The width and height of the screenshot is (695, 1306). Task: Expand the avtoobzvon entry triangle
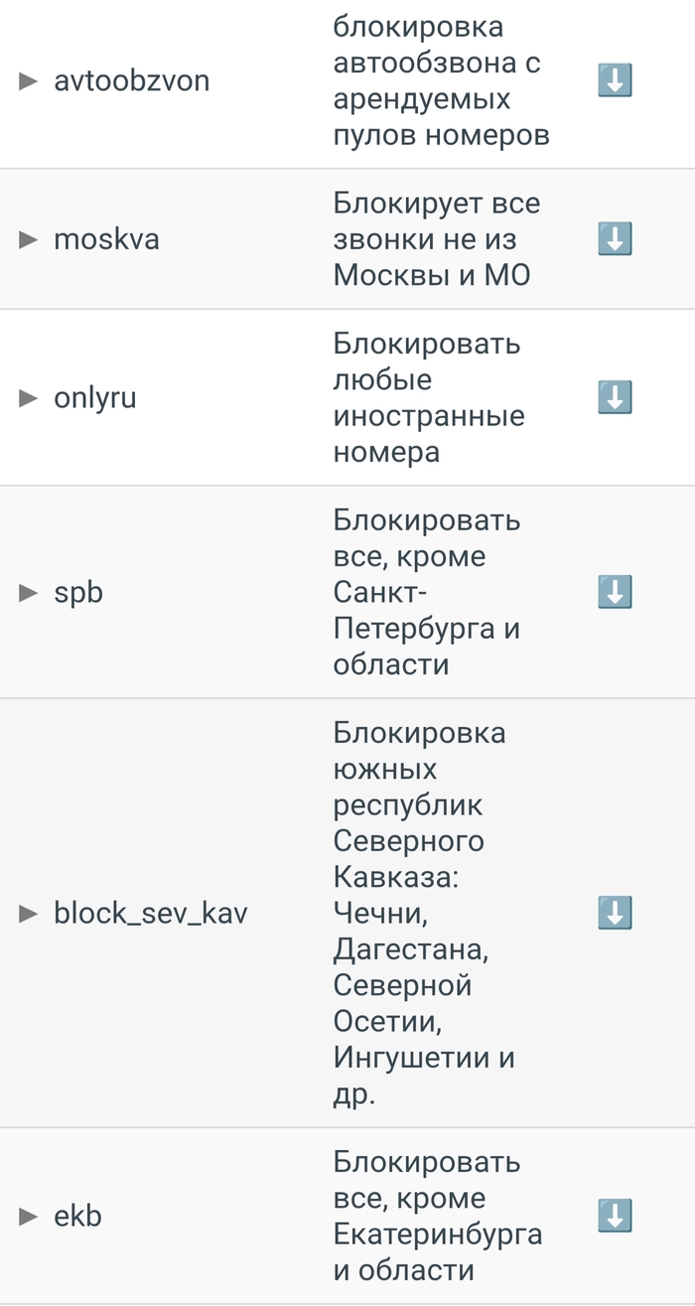coord(29,81)
